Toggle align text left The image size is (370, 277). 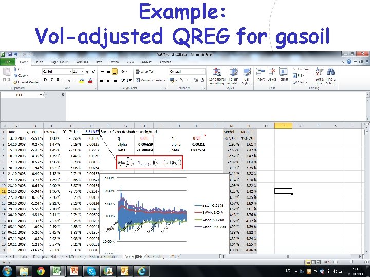tap(102, 81)
